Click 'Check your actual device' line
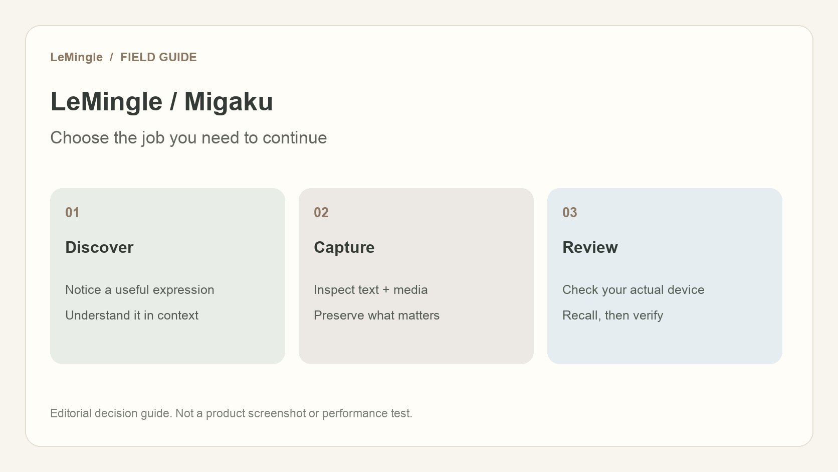Viewport: 838px width, 472px height. pos(633,290)
